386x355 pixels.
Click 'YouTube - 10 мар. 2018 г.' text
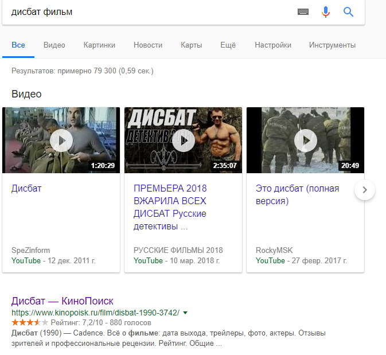177,261
